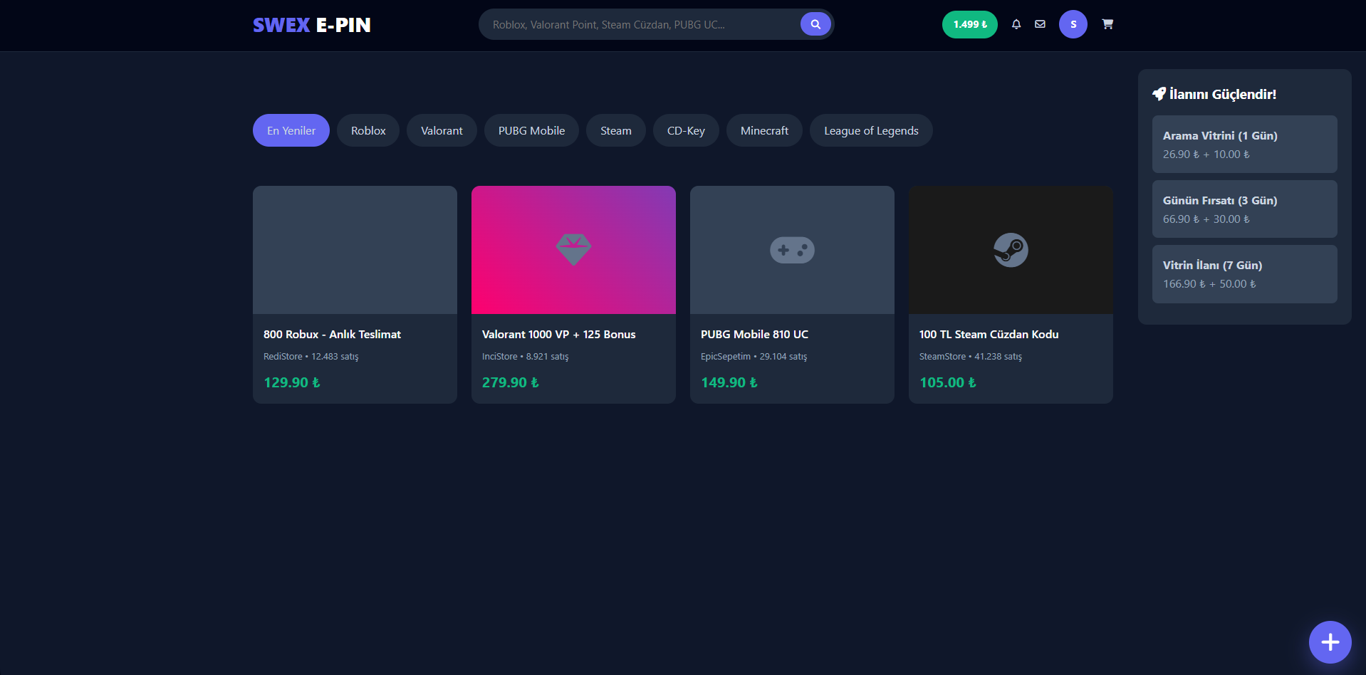Open the CD-Key category
Screen dimensions: 1366x675
(686, 130)
